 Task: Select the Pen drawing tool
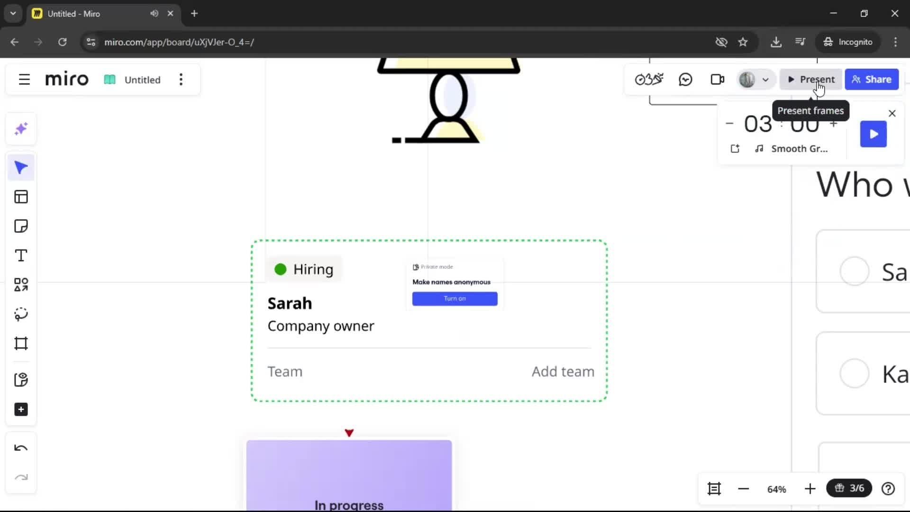21,314
